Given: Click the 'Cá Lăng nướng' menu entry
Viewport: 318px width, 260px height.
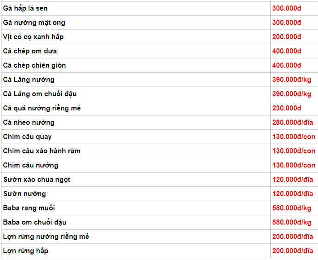Looking at the screenshot, I should pyautogui.click(x=28, y=80).
